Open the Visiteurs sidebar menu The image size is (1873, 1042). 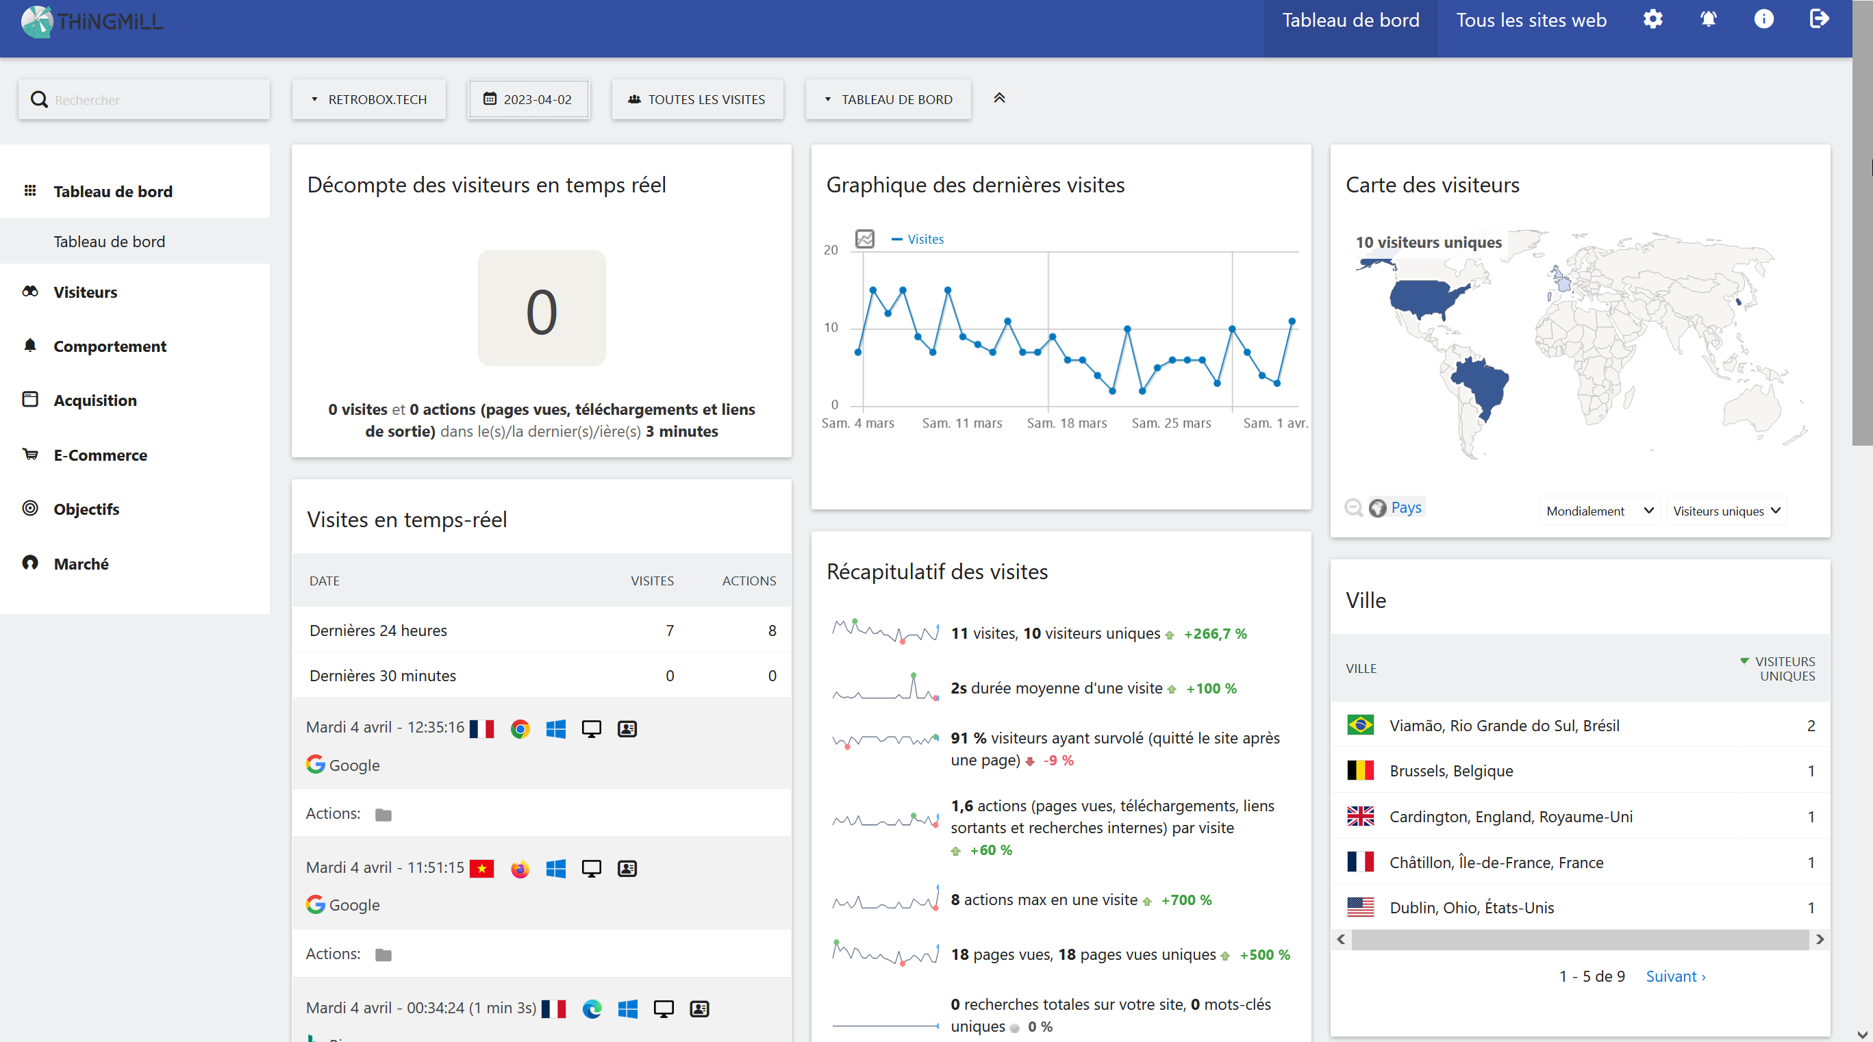pos(85,292)
